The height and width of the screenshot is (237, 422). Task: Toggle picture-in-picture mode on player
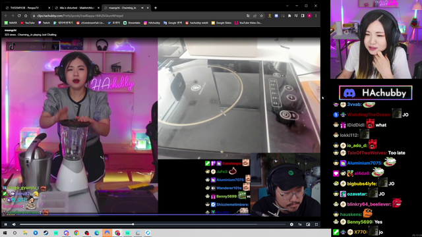coord(308,224)
